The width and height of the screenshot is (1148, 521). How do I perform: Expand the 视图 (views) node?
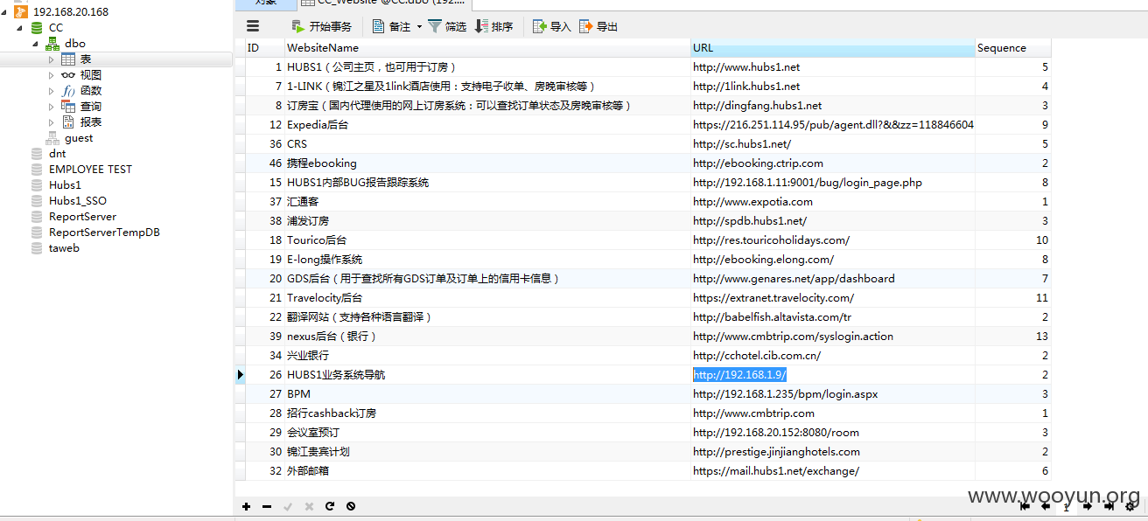[51, 75]
